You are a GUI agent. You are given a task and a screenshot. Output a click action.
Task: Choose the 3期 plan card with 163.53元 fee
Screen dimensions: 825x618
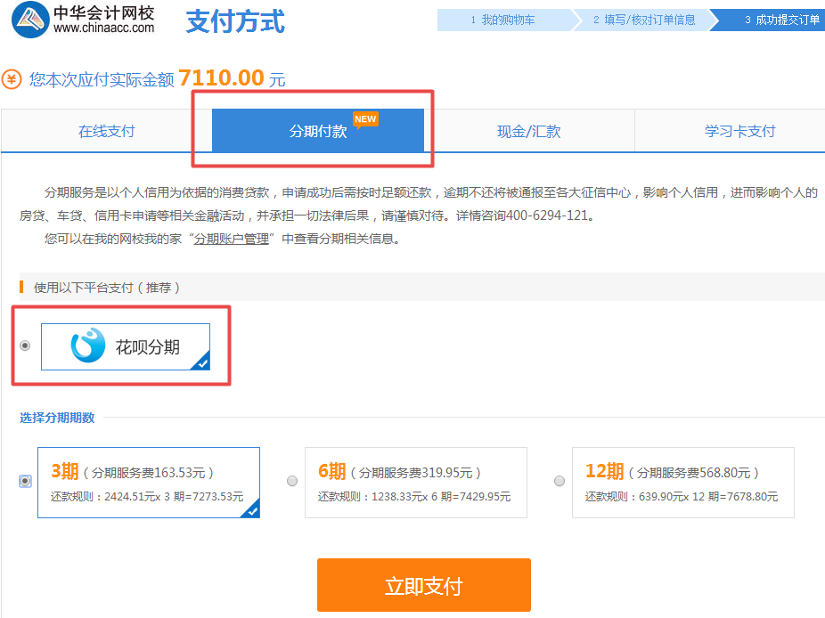point(149,483)
